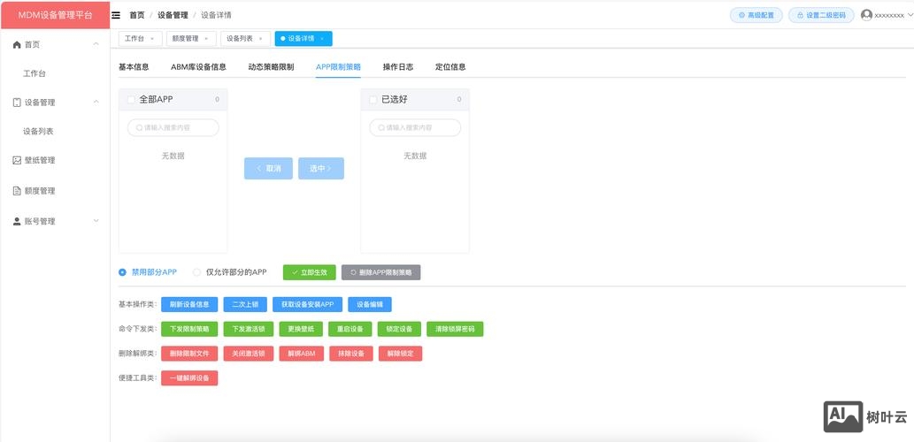Switch to the ABM库设备信息 tab
Viewport: 914px width, 442px height.
point(199,67)
